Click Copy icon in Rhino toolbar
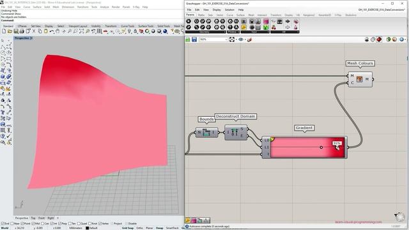Viewport: 409px width, 230px height. click(40, 31)
